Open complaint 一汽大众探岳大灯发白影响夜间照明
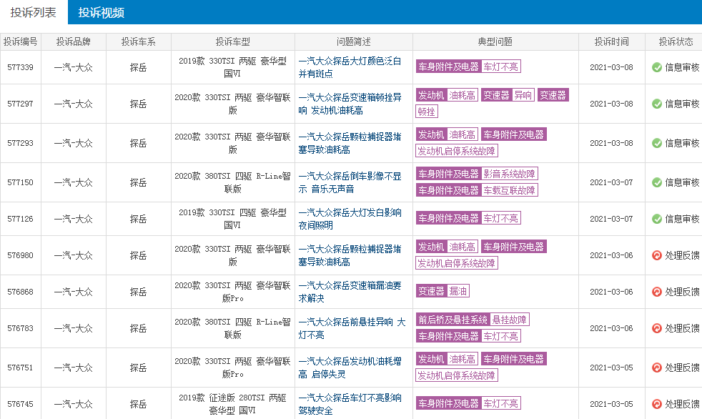 coord(350,219)
